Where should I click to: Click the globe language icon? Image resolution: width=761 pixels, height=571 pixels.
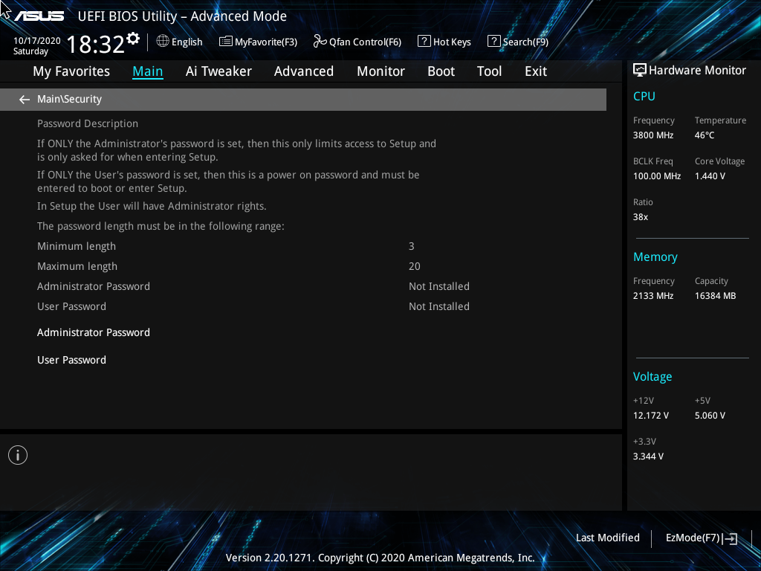pos(163,42)
